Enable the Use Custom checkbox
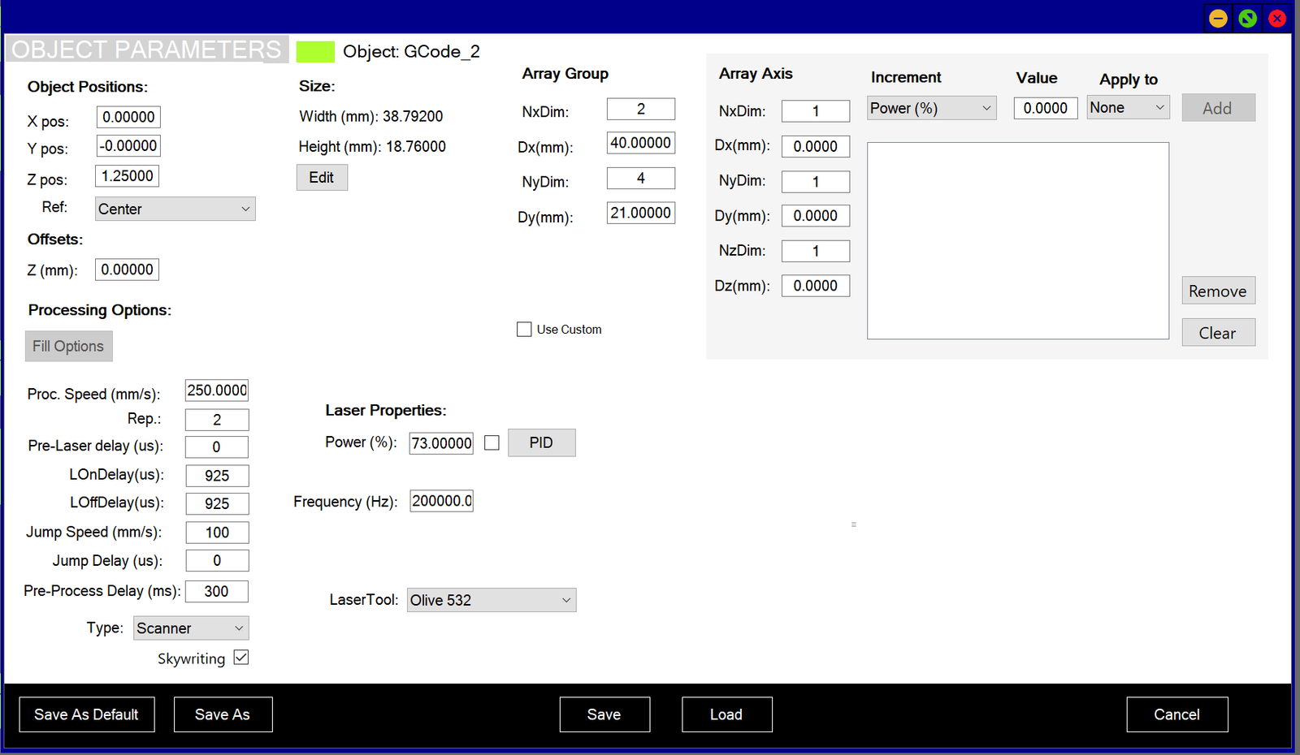 coord(524,330)
